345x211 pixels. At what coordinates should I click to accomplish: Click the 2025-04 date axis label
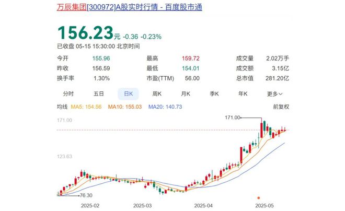coord(203,206)
